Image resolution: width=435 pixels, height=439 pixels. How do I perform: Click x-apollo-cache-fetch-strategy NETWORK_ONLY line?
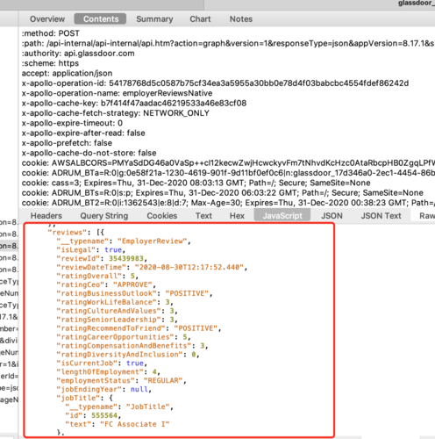tap(116, 113)
